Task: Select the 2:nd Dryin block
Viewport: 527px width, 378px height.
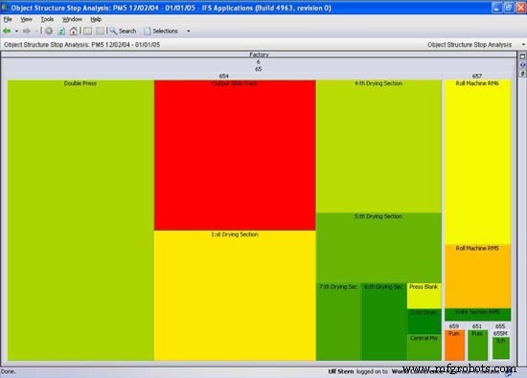Action: coord(424,322)
